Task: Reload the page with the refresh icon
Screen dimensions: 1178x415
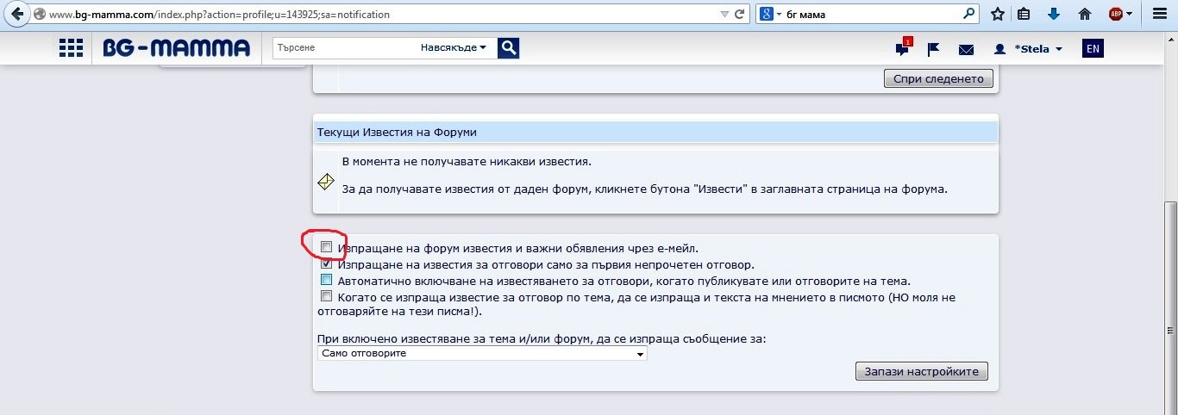Action: (x=740, y=15)
